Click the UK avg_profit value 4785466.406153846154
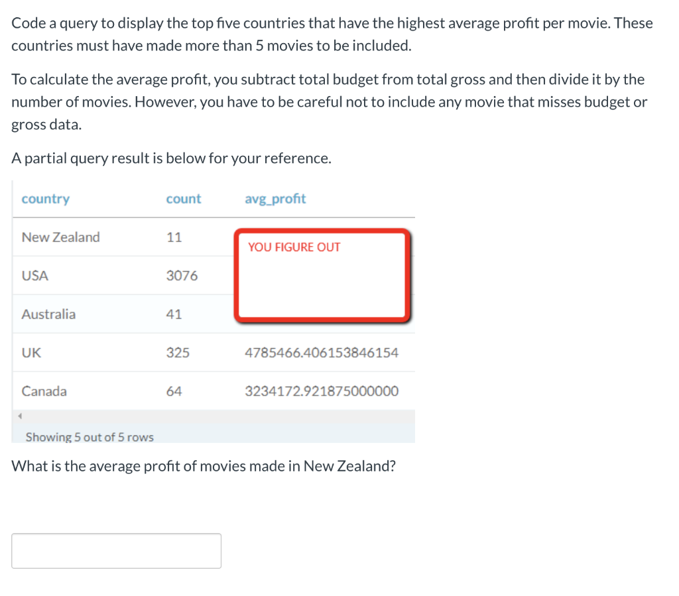The image size is (679, 596). pyautogui.click(x=322, y=353)
